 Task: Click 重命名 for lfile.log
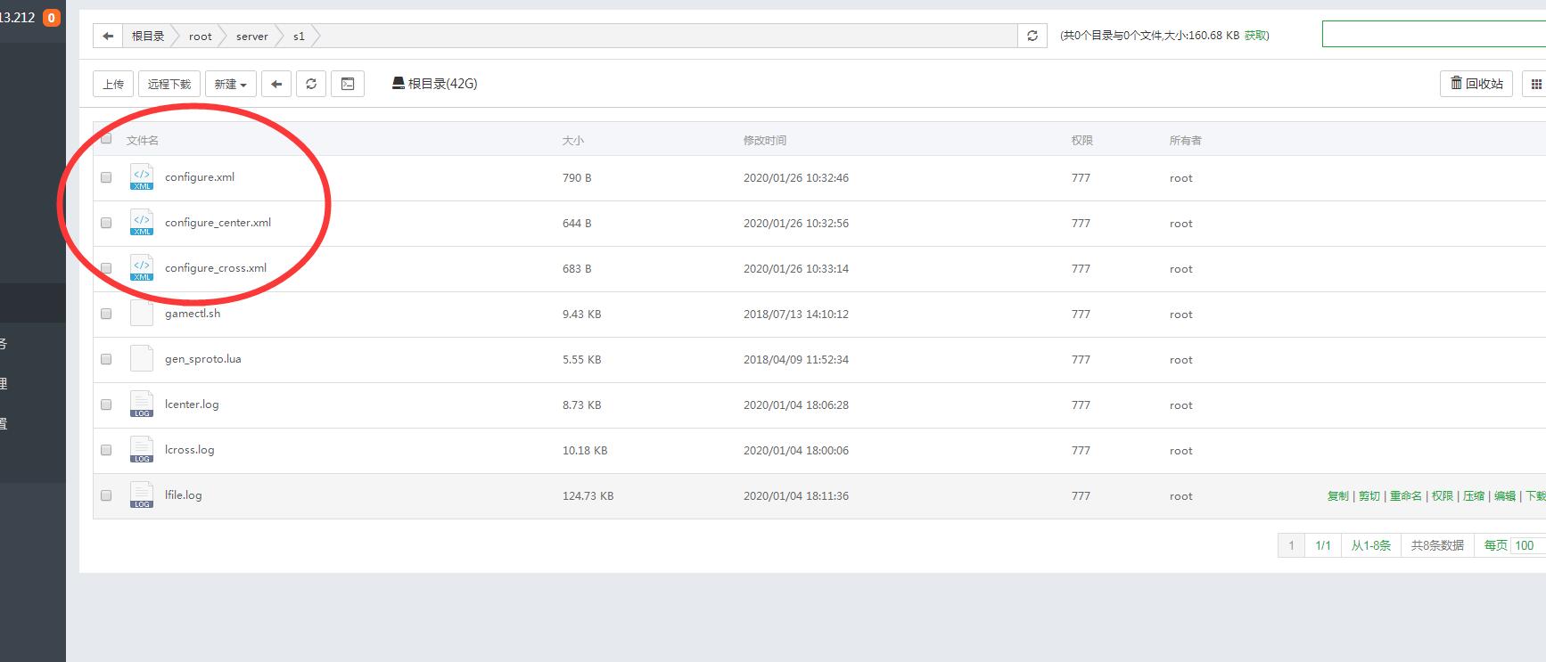point(1405,496)
